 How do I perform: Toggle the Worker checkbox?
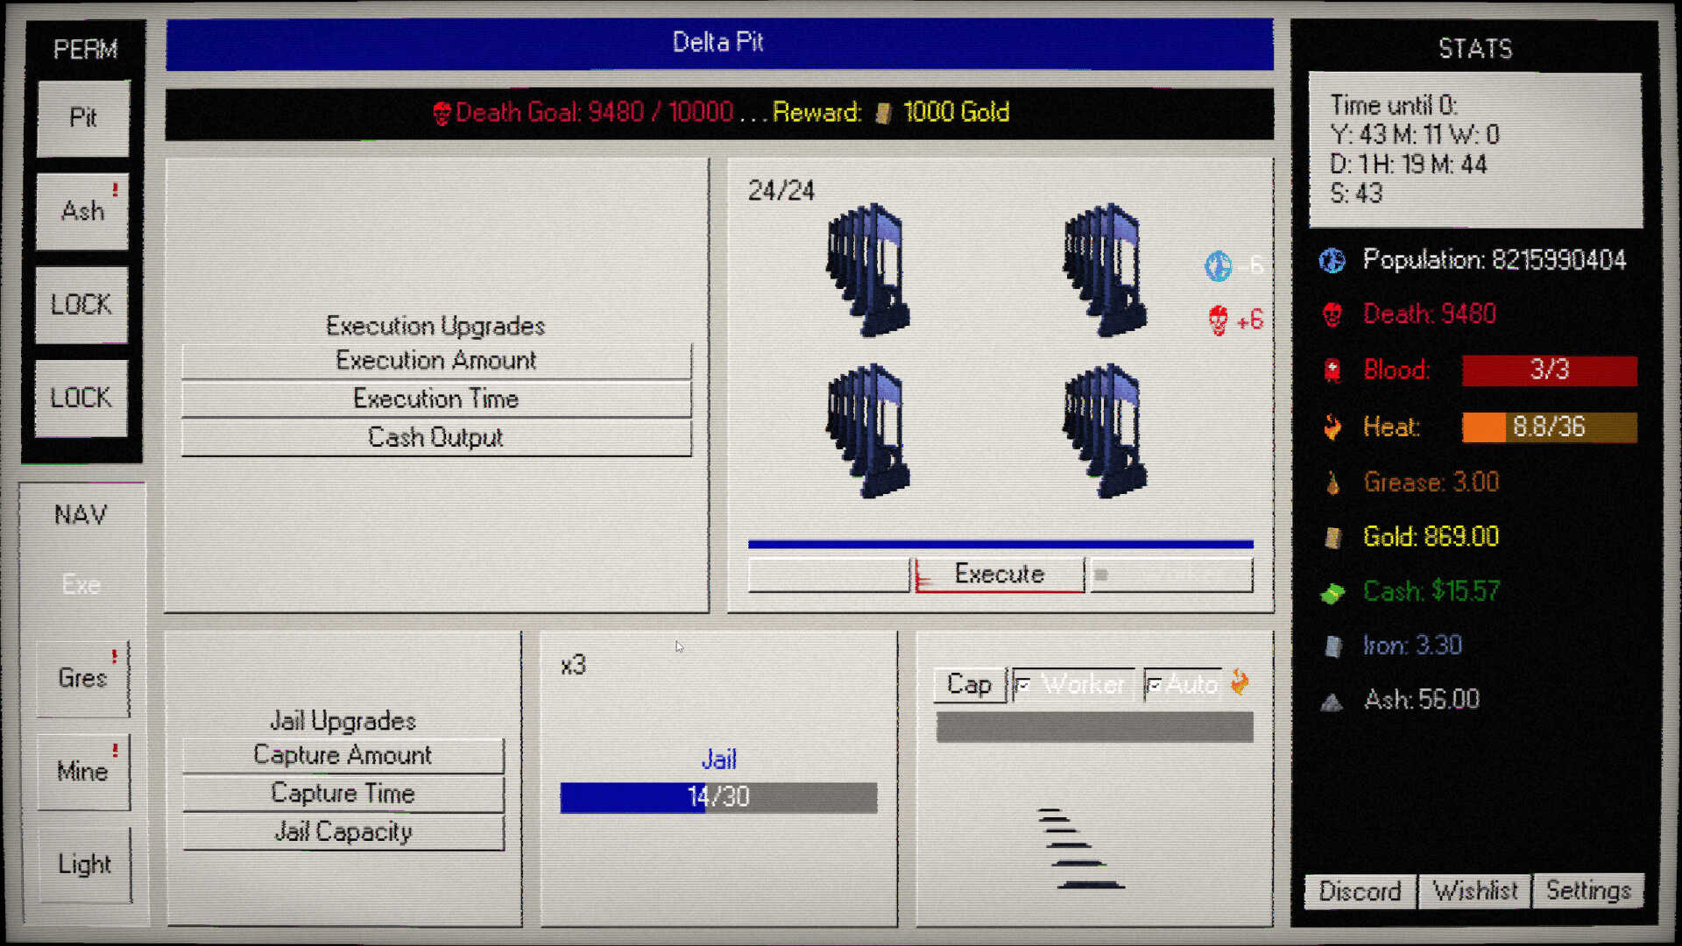coord(1023,684)
